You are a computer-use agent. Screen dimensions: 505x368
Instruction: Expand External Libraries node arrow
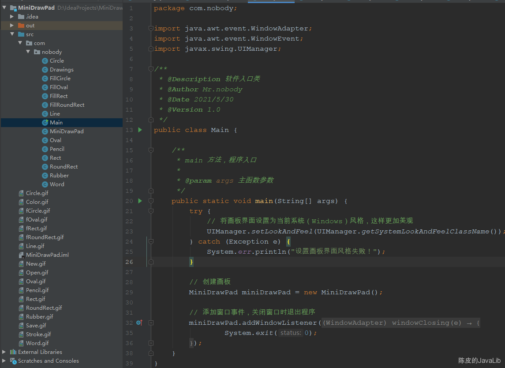pos(4,352)
